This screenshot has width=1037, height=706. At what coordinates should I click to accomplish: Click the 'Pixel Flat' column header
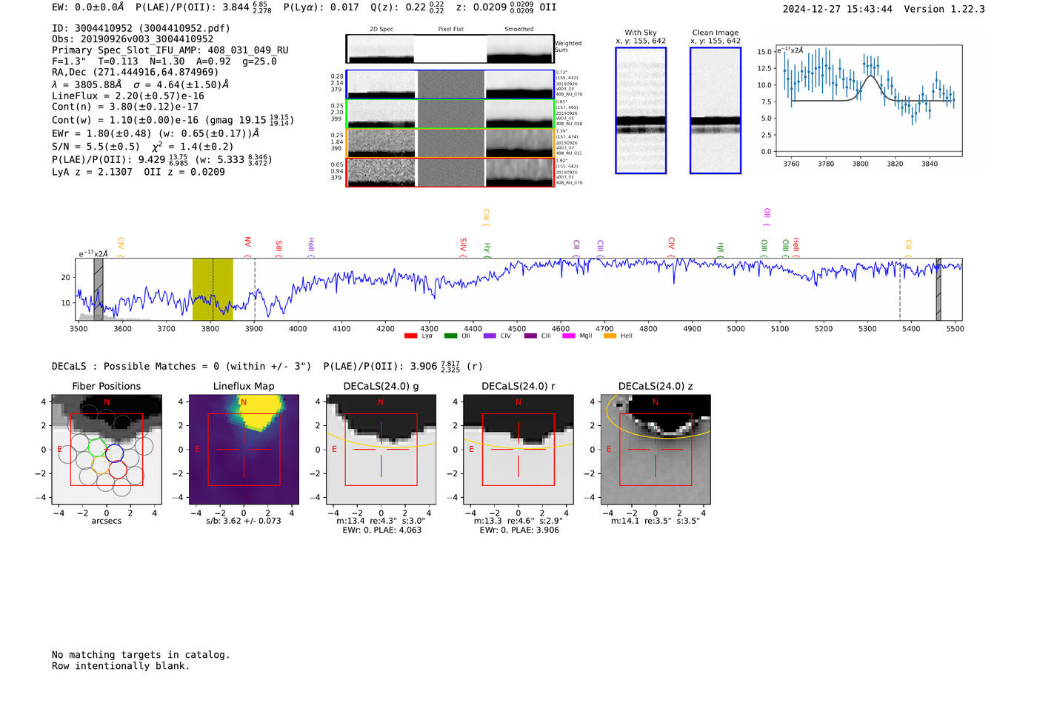coord(450,30)
